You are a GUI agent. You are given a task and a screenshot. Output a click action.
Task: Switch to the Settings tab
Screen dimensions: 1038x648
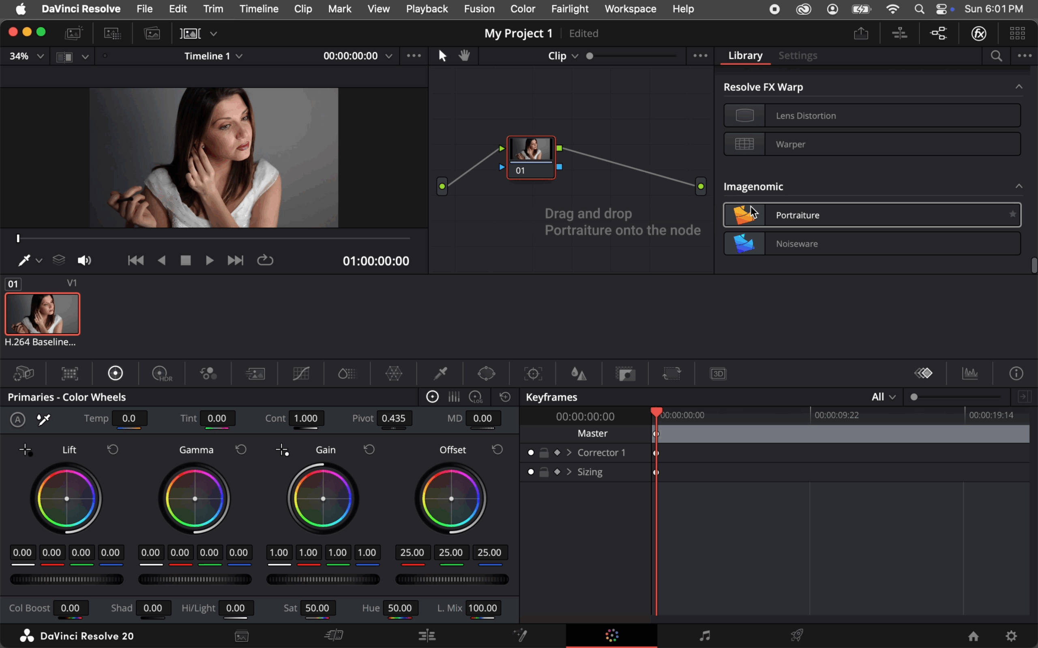pyautogui.click(x=798, y=56)
